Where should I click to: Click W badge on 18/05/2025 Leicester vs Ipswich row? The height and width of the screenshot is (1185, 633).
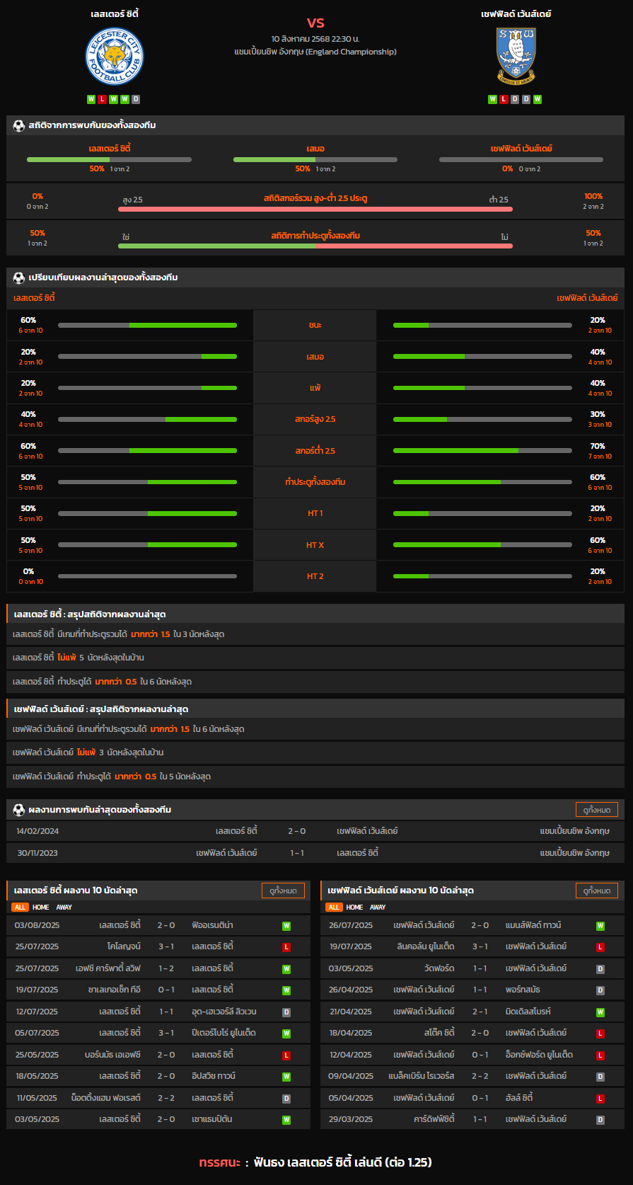point(286,1077)
